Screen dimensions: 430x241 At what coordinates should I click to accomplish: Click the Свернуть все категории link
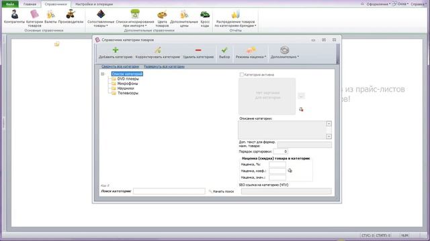120,66
